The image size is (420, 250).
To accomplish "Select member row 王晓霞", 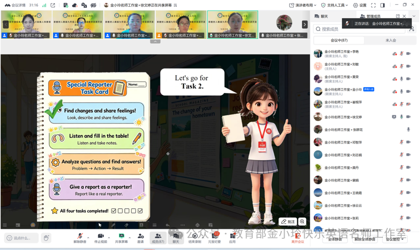I will [365, 193].
